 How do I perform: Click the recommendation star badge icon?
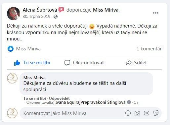(x=61, y=10)
